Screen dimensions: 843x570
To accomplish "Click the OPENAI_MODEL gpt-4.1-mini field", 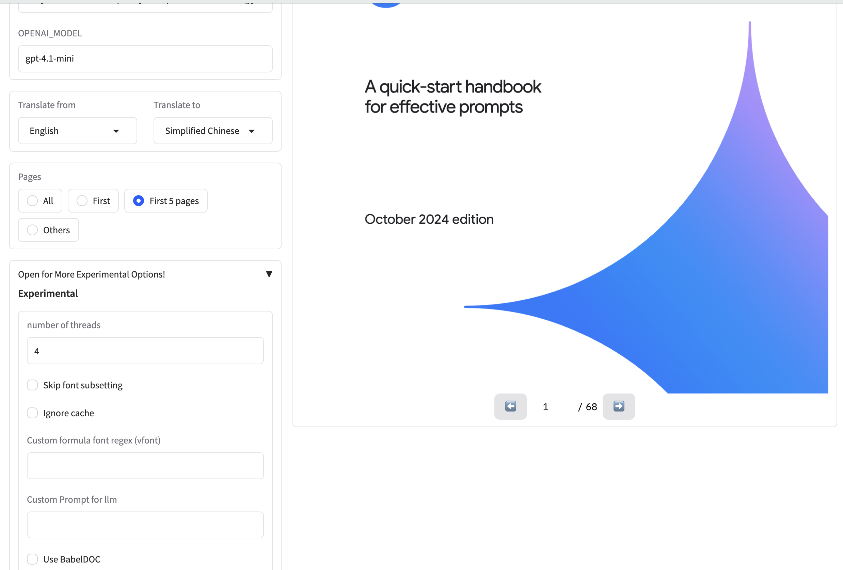I will [145, 59].
